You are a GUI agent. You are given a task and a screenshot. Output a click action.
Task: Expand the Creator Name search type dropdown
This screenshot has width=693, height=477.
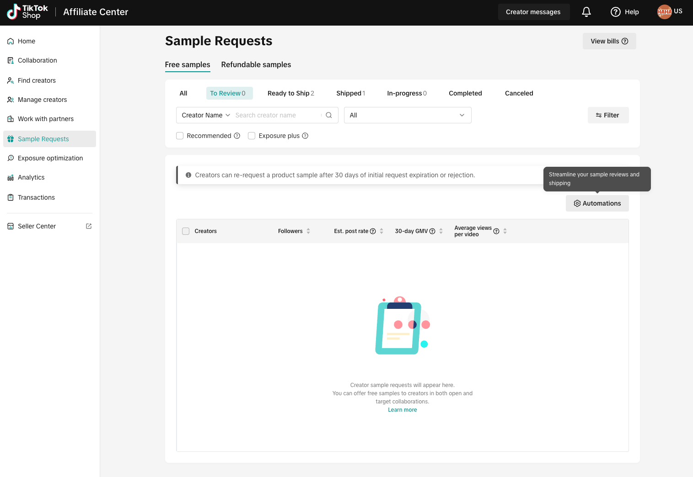pyautogui.click(x=206, y=115)
